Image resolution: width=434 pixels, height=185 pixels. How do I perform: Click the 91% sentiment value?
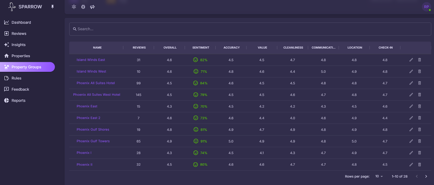[x=204, y=141]
